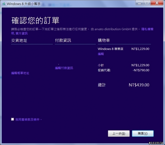
Task: Click the Windows 8 升級小幫手 title icon
Action: tap(4, 4)
